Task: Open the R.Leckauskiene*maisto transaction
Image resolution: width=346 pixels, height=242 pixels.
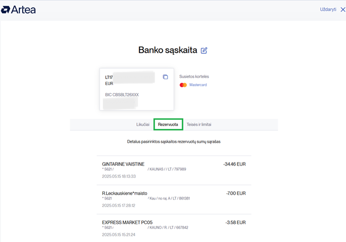Action: point(174,200)
